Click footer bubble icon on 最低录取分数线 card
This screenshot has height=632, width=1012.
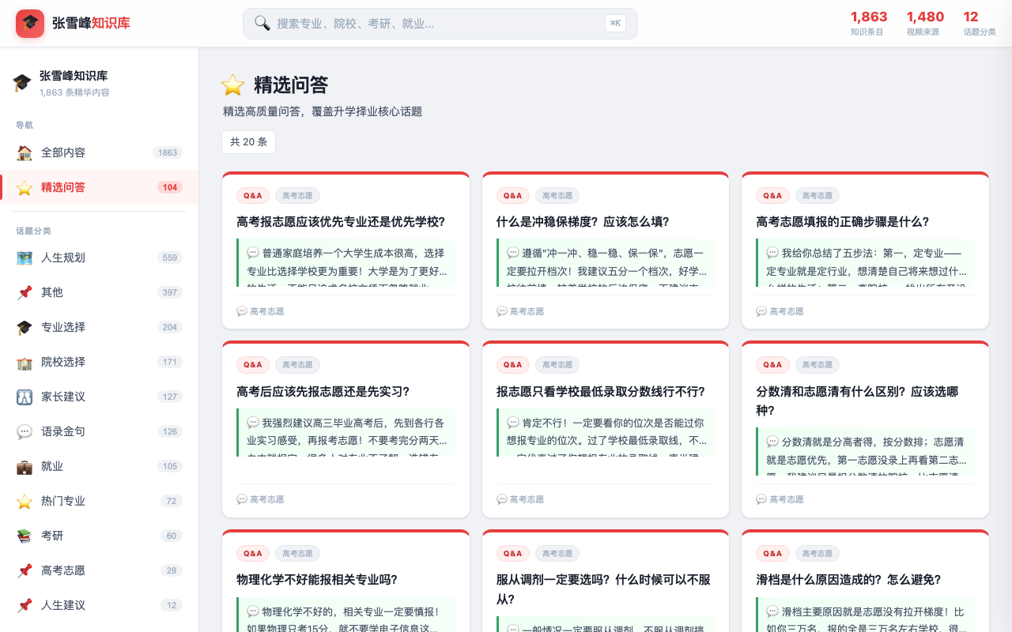click(502, 499)
